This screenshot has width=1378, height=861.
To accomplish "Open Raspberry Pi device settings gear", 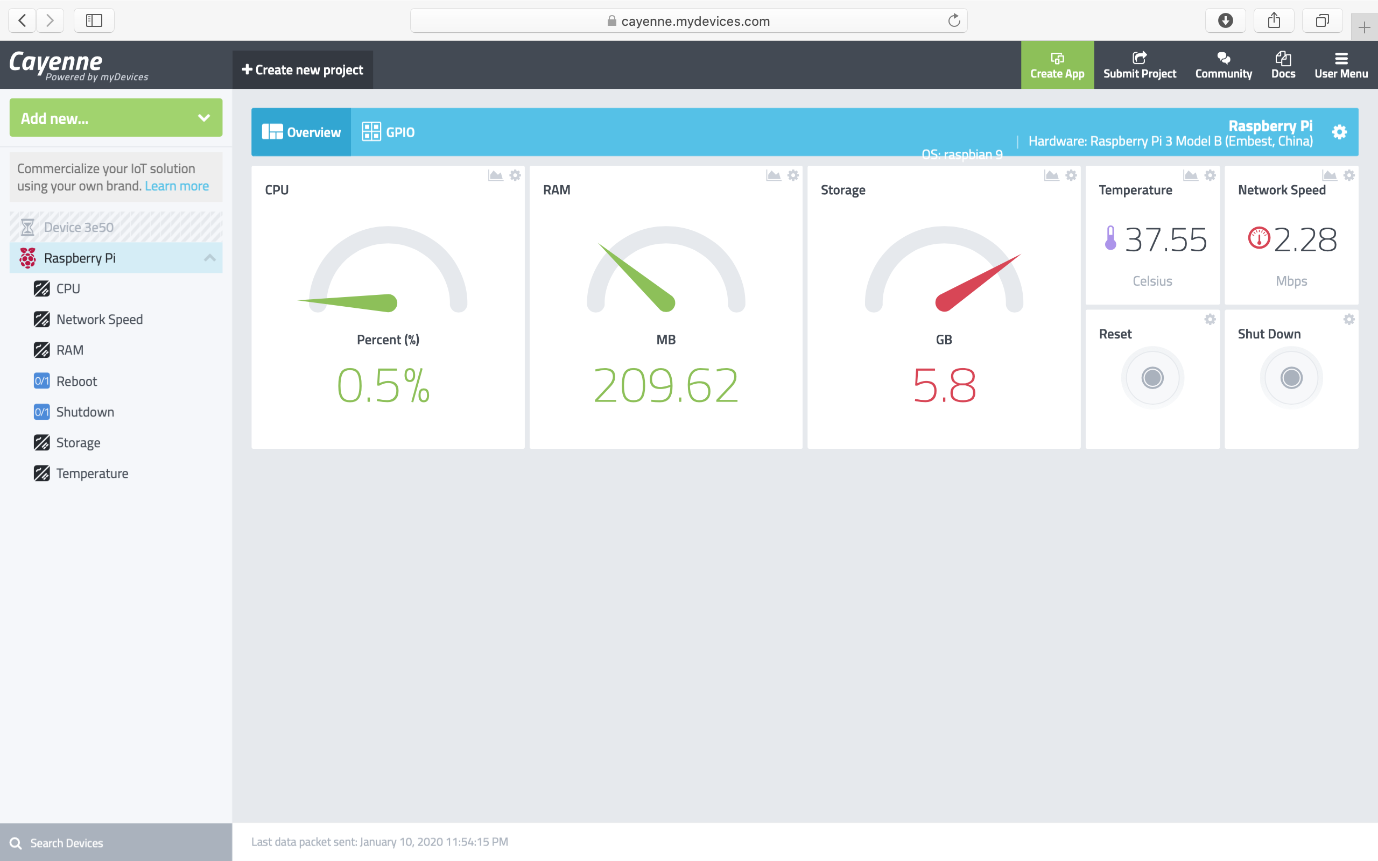I will (1339, 132).
